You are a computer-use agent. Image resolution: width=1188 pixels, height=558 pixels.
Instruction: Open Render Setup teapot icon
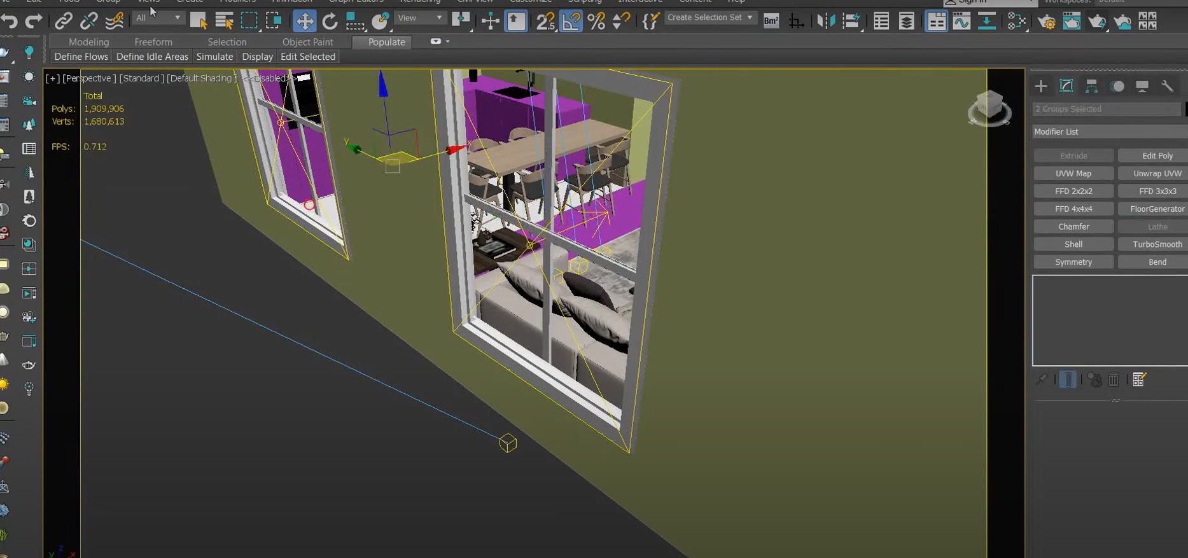(x=1046, y=22)
